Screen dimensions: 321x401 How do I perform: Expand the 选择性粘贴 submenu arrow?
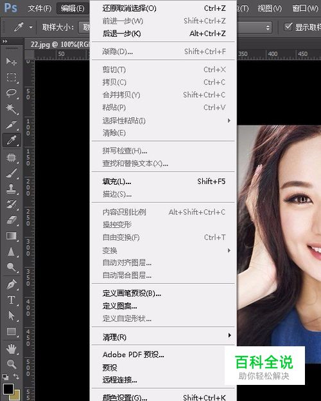pos(229,120)
